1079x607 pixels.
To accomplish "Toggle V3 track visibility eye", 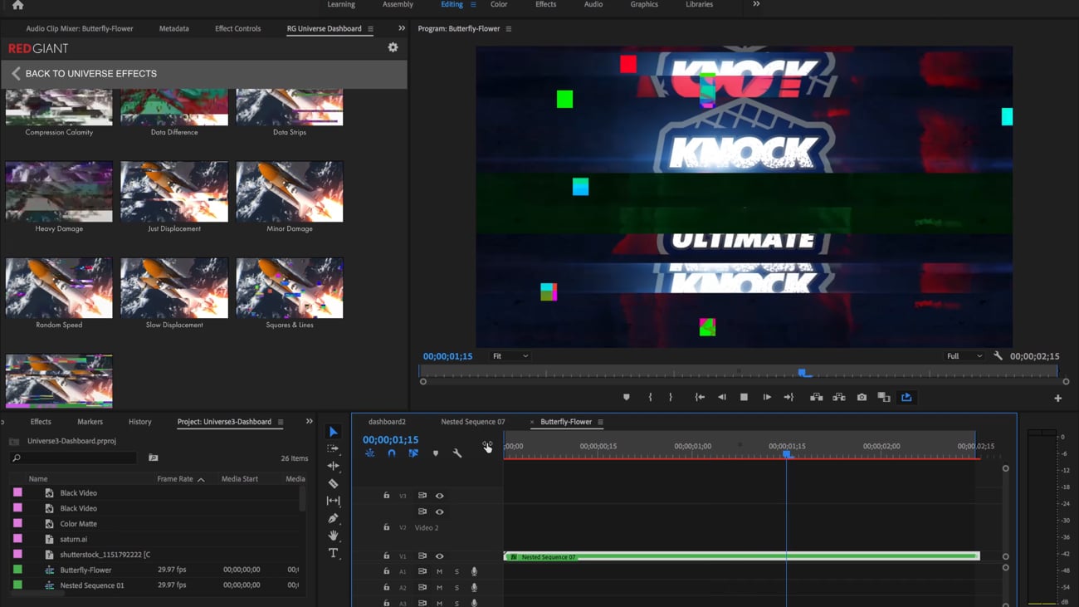I will pos(440,496).
